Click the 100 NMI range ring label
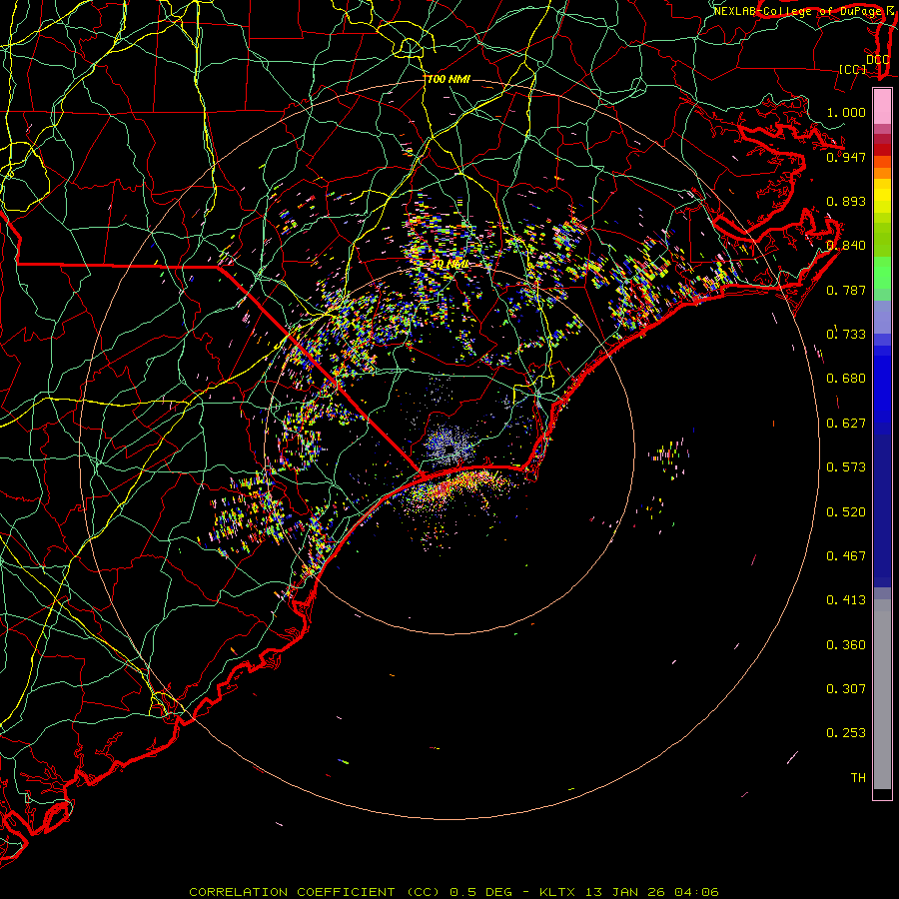Screen dimensions: 899x899 click(x=449, y=79)
